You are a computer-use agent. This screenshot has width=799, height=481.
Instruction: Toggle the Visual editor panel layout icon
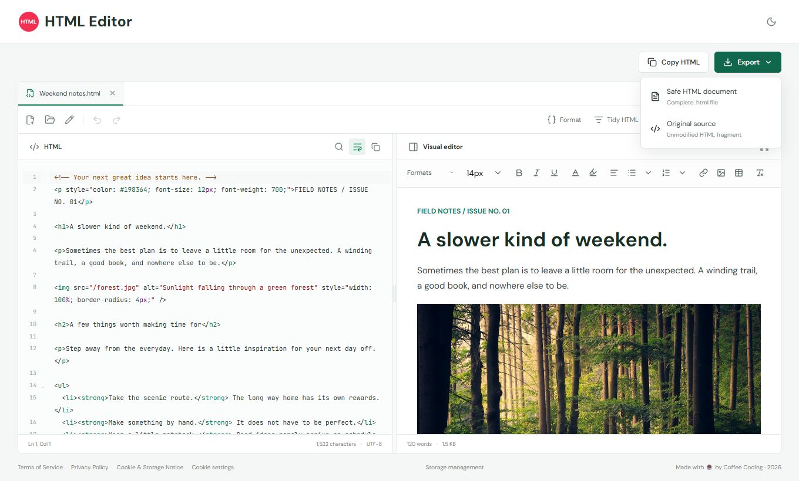tap(413, 147)
